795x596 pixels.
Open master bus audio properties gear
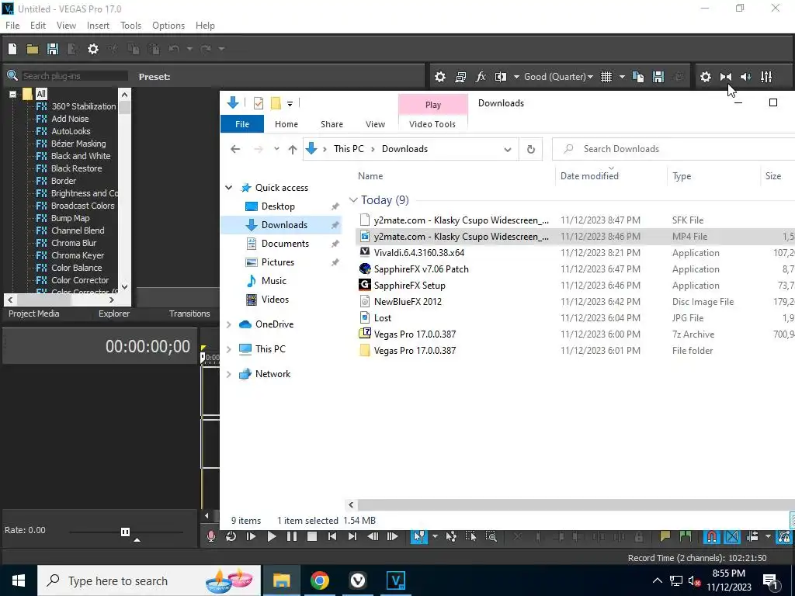coord(705,77)
